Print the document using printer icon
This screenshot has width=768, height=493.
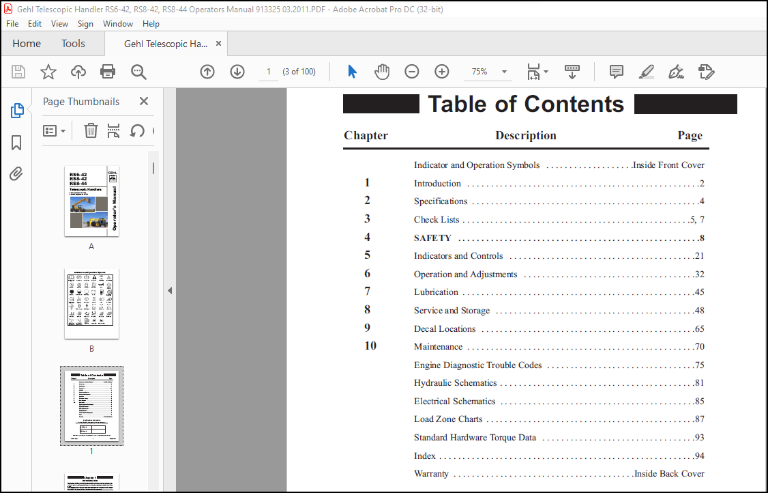108,72
